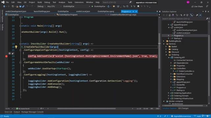Click the main git branch indicator in status bar
This screenshot has width=211, height=118.
click(x=197, y=116)
